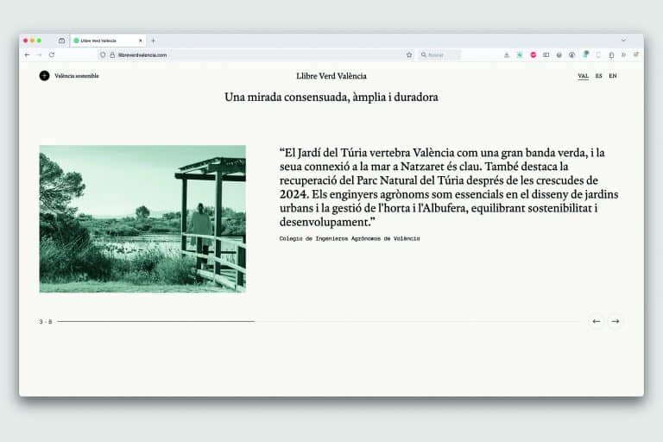Go to the previous quote with left arrow
This screenshot has width=663, height=442.
tap(597, 321)
